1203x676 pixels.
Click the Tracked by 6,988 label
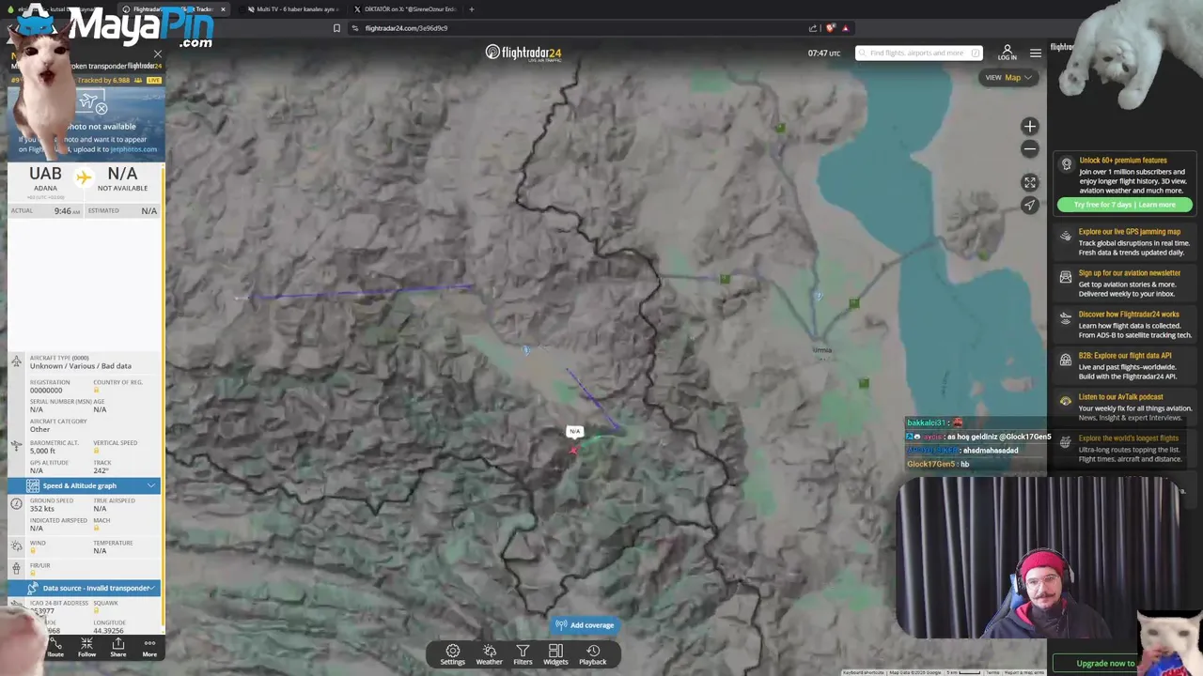[103, 80]
